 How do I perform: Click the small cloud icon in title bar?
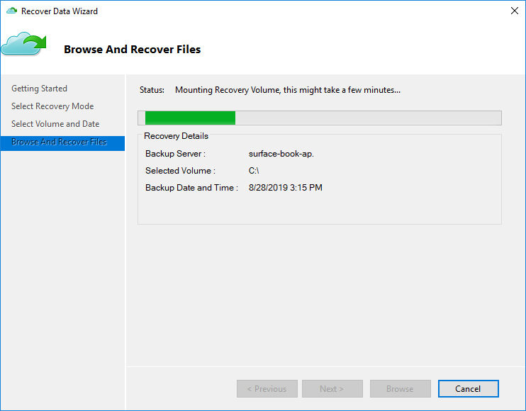(11, 11)
